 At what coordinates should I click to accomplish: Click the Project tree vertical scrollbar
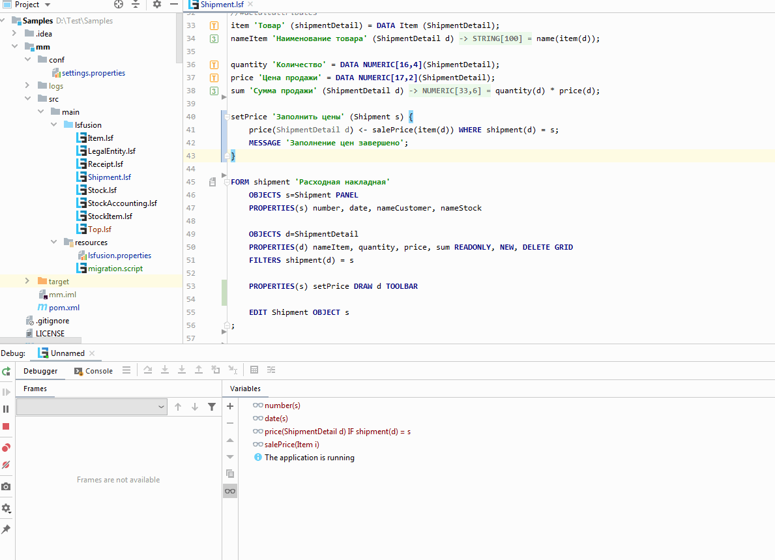tap(179, 39)
